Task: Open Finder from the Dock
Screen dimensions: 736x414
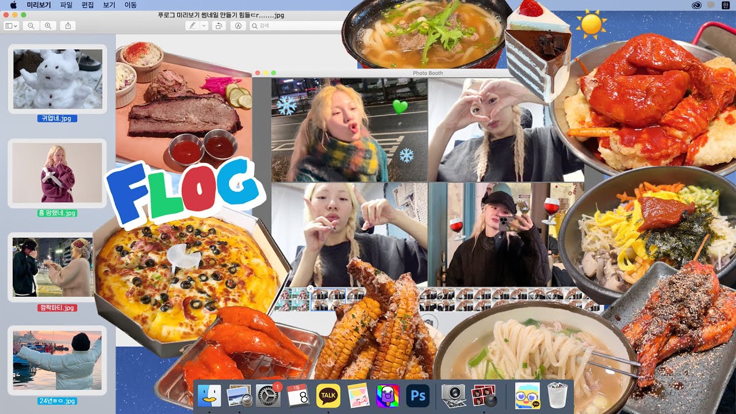Action: [x=209, y=396]
